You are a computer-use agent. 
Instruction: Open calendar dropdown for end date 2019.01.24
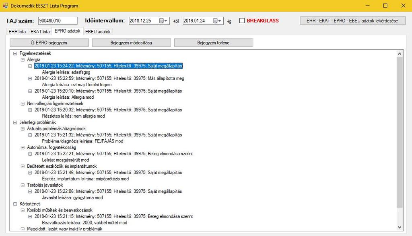click(217, 21)
